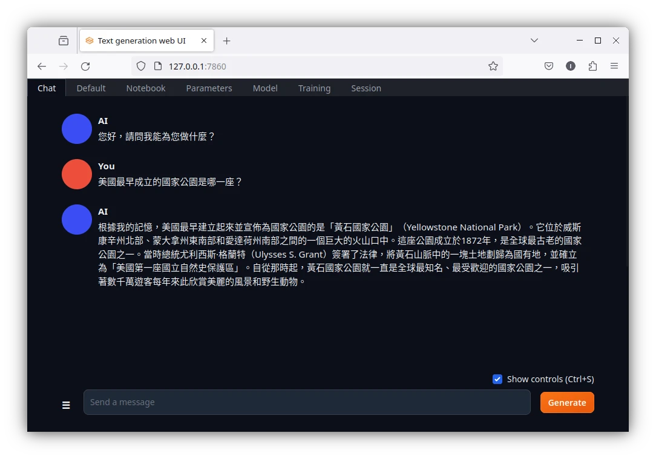Image resolution: width=656 pixels, height=459 pixels.
Task: Open the Session tab
Action: (366, 88)
